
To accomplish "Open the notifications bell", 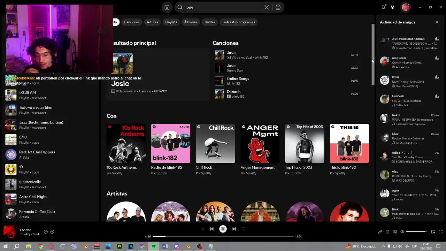I will [x=383, y=7].
